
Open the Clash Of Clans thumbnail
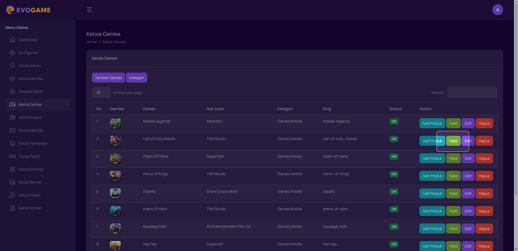point(115,159)
